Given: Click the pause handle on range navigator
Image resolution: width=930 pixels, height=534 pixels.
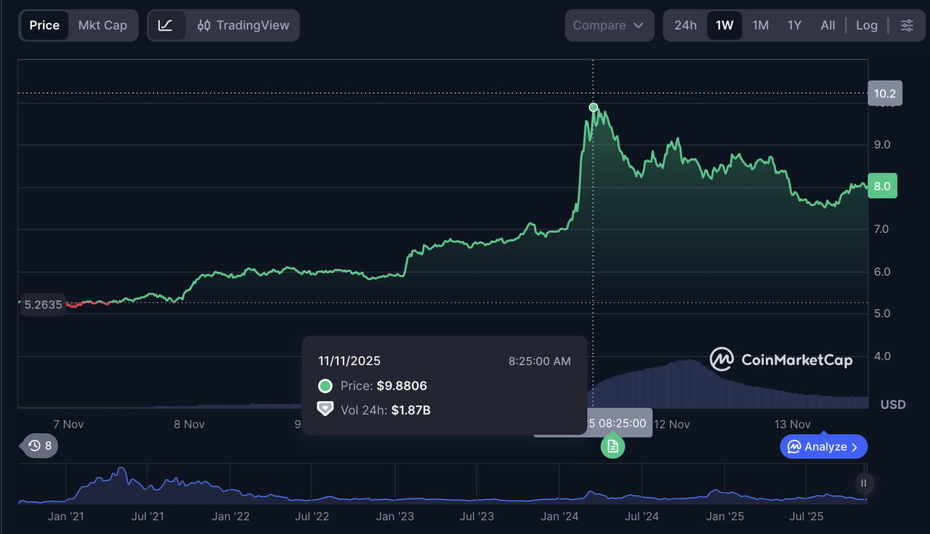Looking at the screenshot, I should coord(864,483).
